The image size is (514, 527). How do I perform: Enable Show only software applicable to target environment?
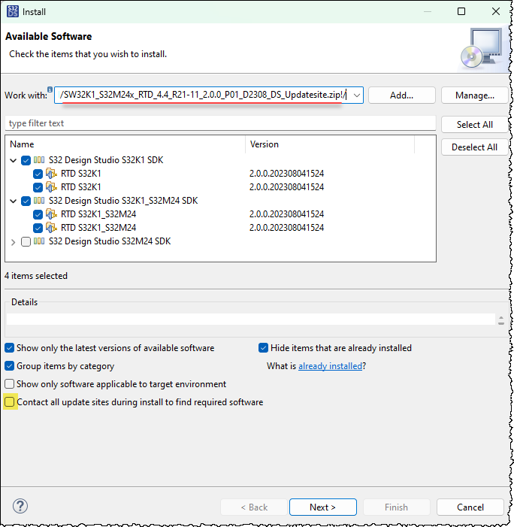(10, 384)
